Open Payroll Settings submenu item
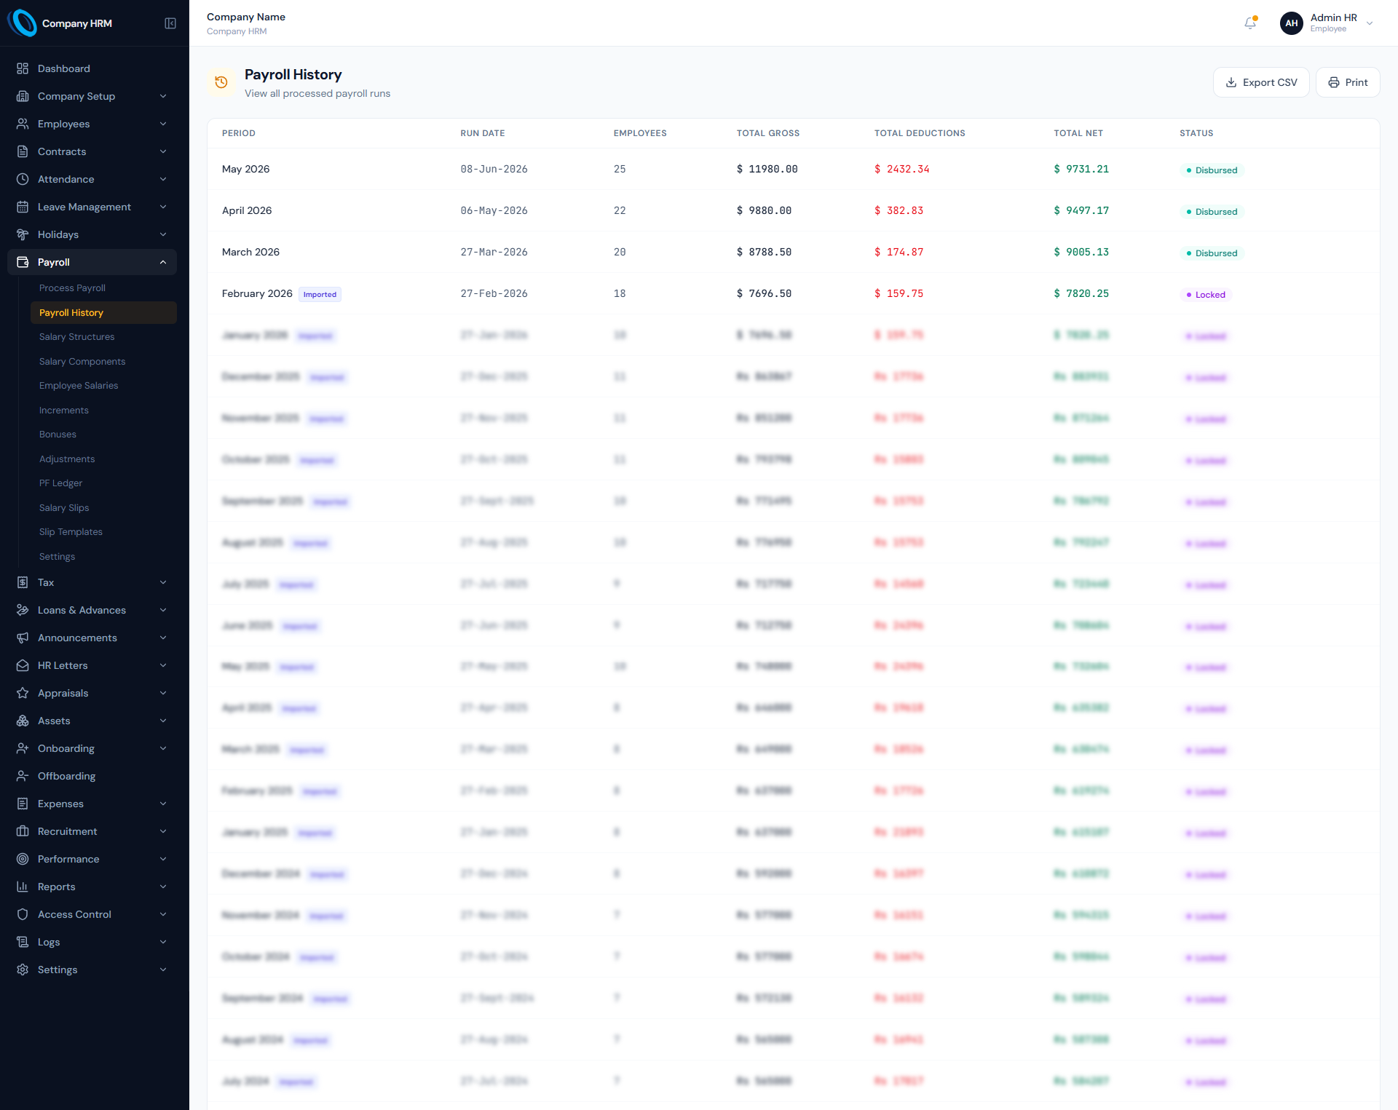Viewport: 1398px width, 1110px height. [x=103, y=556]
